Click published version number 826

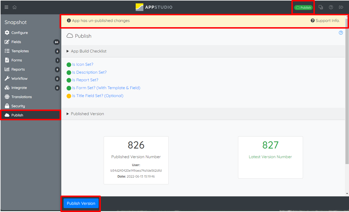136,145
